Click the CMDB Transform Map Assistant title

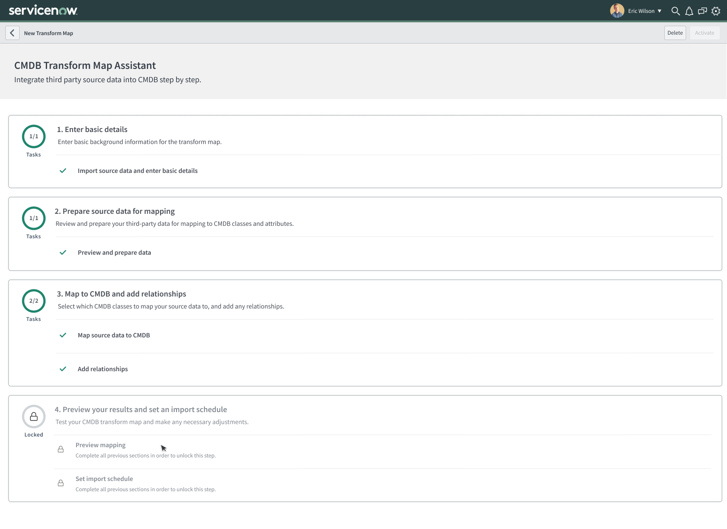[x=85, y=65]
